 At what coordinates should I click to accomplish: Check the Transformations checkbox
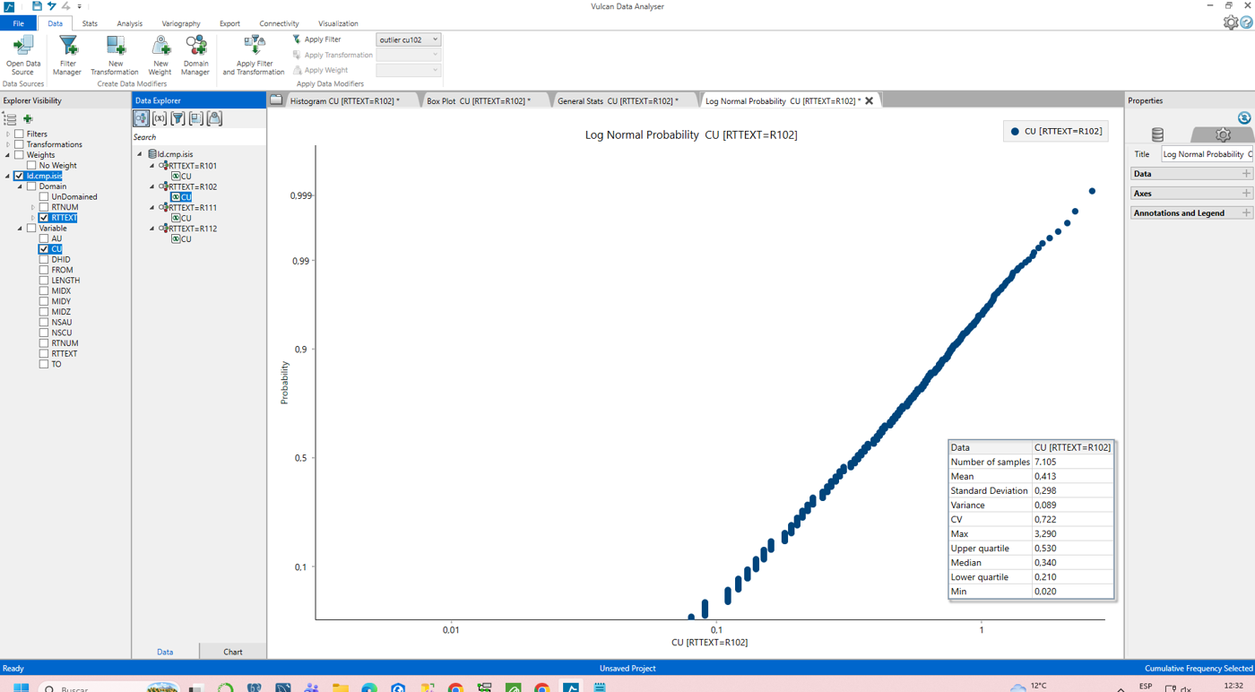(19, 144)
